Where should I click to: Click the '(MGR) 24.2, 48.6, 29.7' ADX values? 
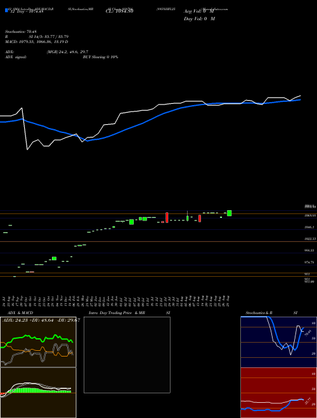67,52
